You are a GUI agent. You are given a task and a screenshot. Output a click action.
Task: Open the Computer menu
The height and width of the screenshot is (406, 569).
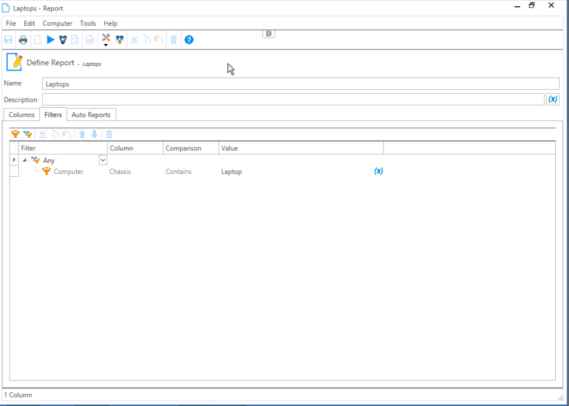tap(58, 23)
